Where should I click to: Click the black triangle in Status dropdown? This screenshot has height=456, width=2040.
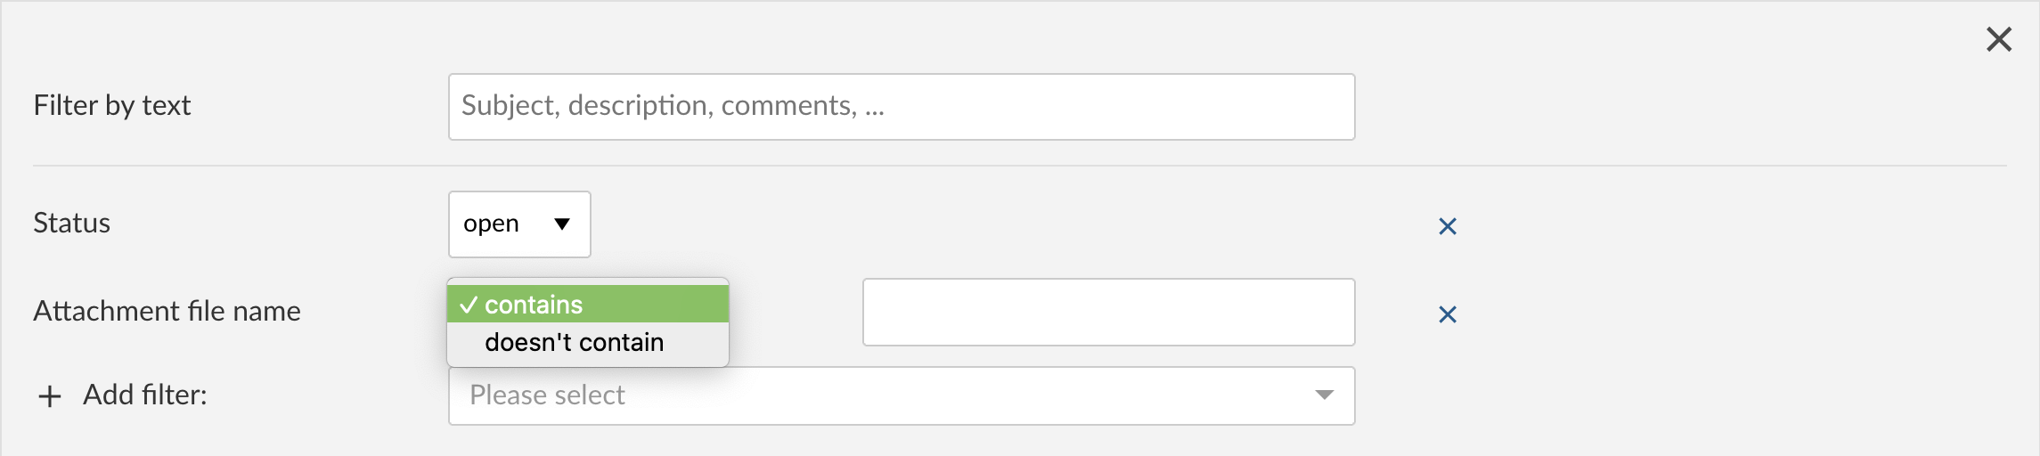[562, 224]
